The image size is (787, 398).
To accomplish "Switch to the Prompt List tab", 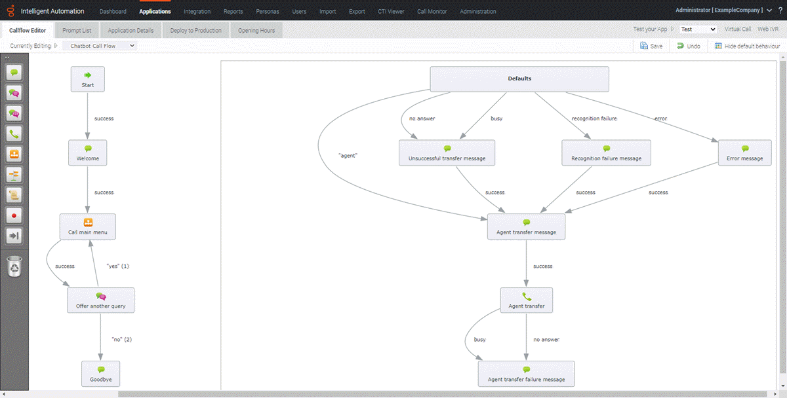I will point(77,29).
